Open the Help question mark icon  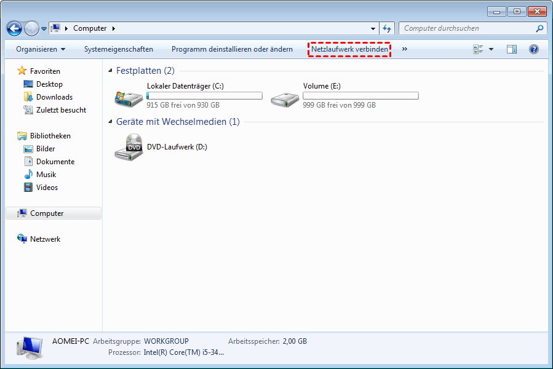coord(534,49)
